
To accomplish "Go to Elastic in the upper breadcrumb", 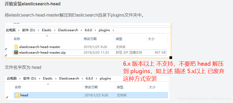I will [x=47, y=30].
